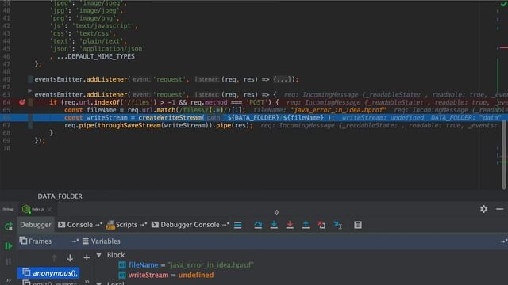Select anonymous() frame in Frames list

click(x=48, y=273)
